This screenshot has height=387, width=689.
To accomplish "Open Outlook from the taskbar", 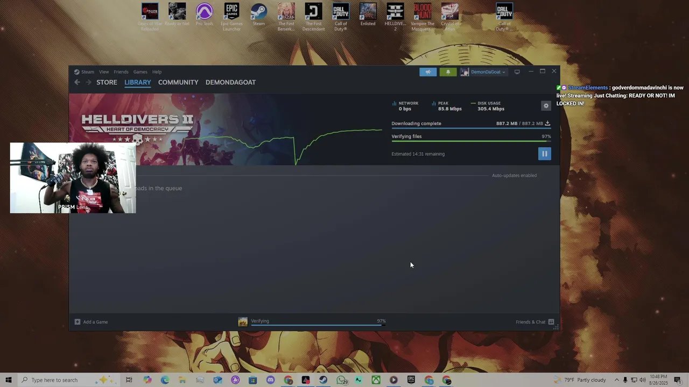I will point(217,380).
